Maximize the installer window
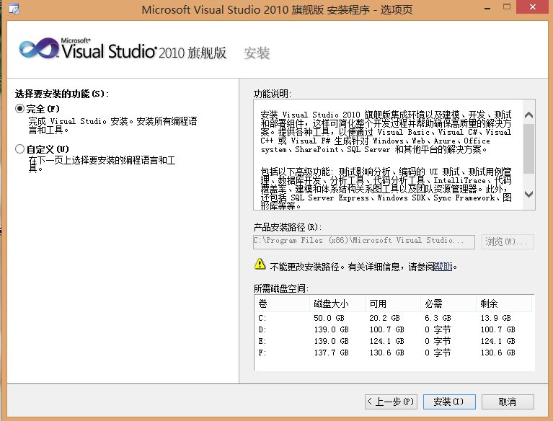This screenshot has height=421, width=553. (507, 7)
